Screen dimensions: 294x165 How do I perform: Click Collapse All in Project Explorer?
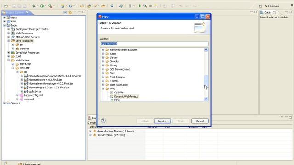[x=65, y=12]
